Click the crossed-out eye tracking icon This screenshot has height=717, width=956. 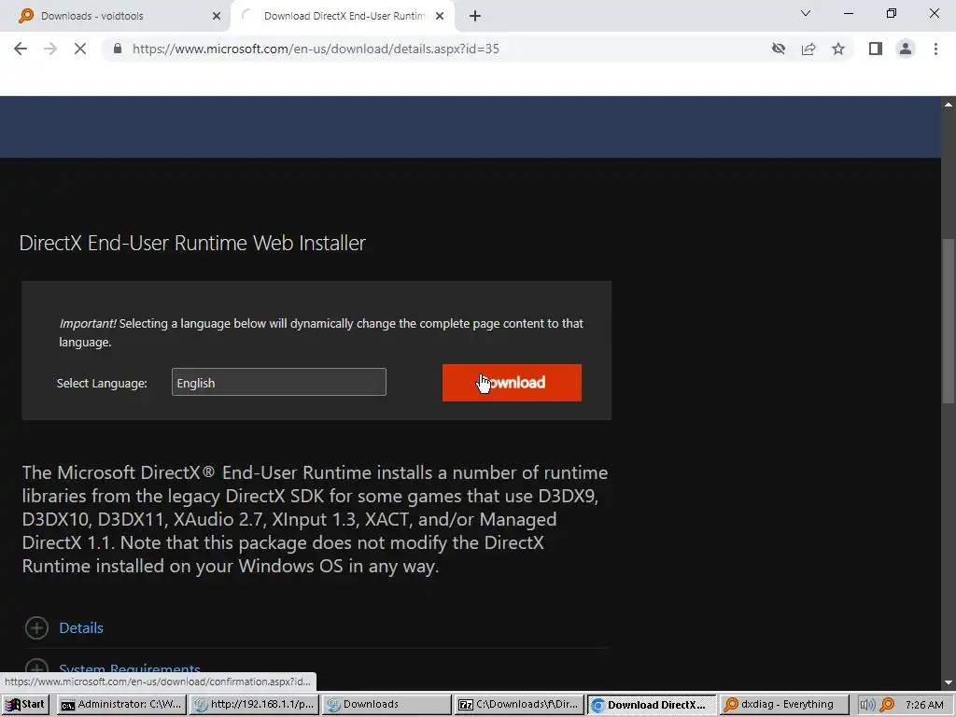point(779,49)
